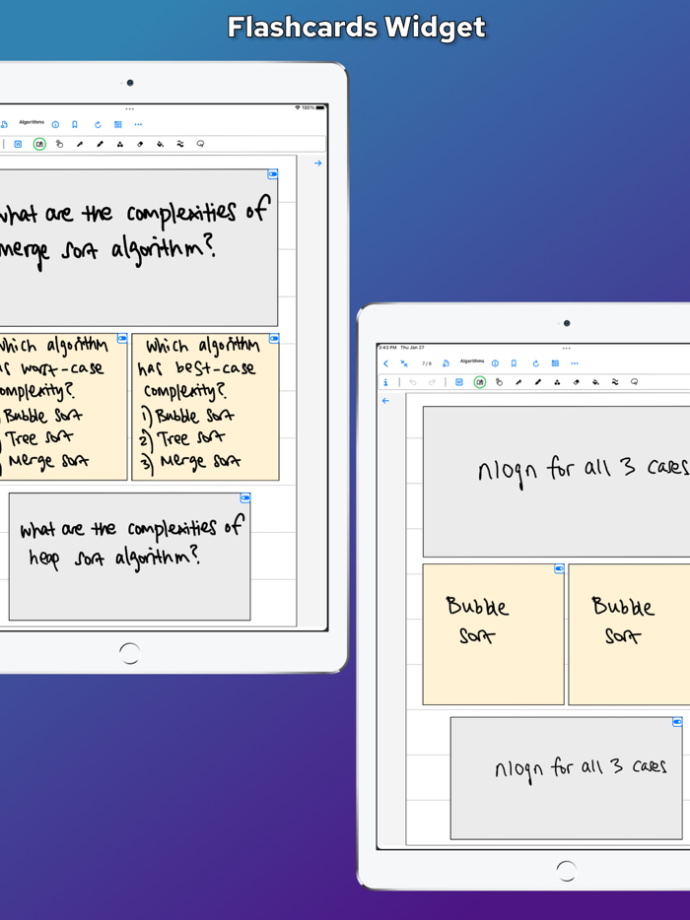Go to previous page arrow on right iPad
This screenshot has width=690, height=920.
click(x=385, y=401)
